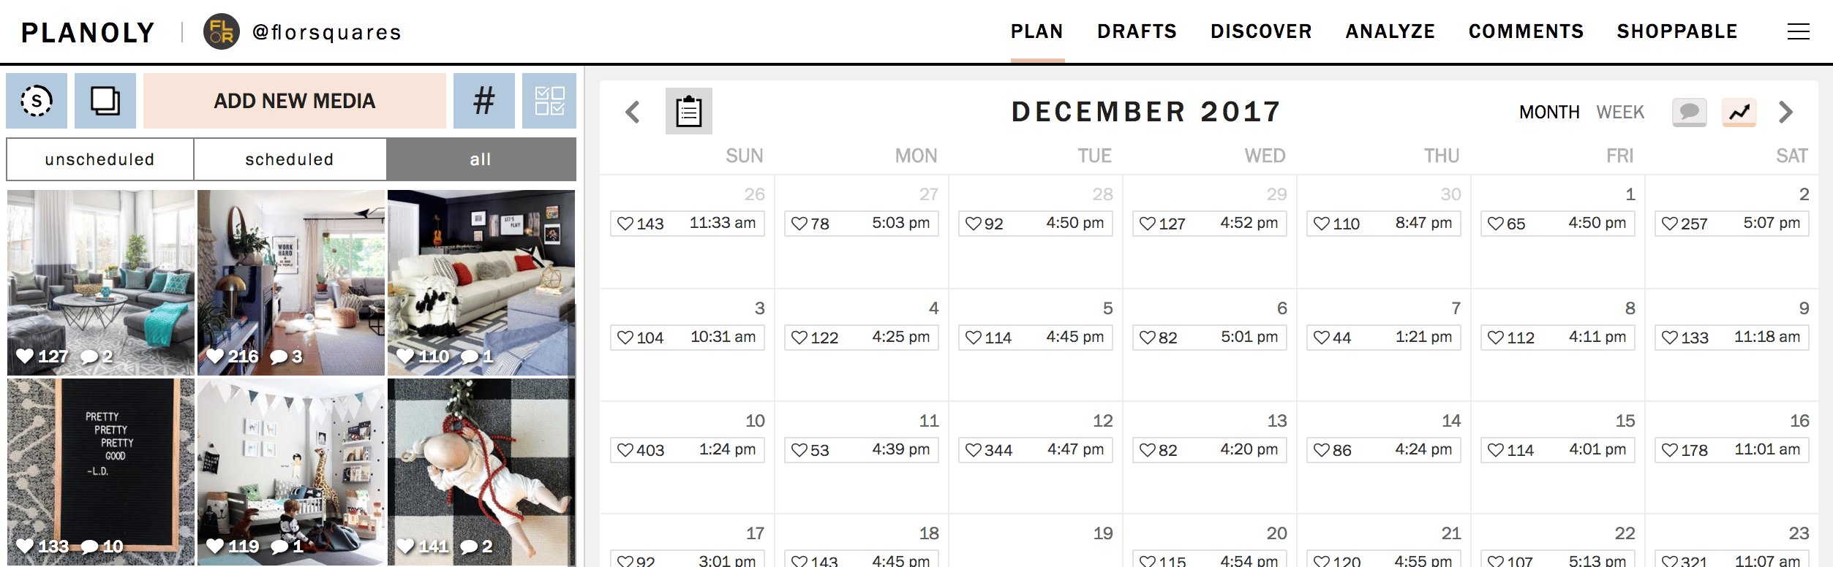Go to previous month arrow
The height and width of the screenshot is (567, 1833).
pos(633,112)
